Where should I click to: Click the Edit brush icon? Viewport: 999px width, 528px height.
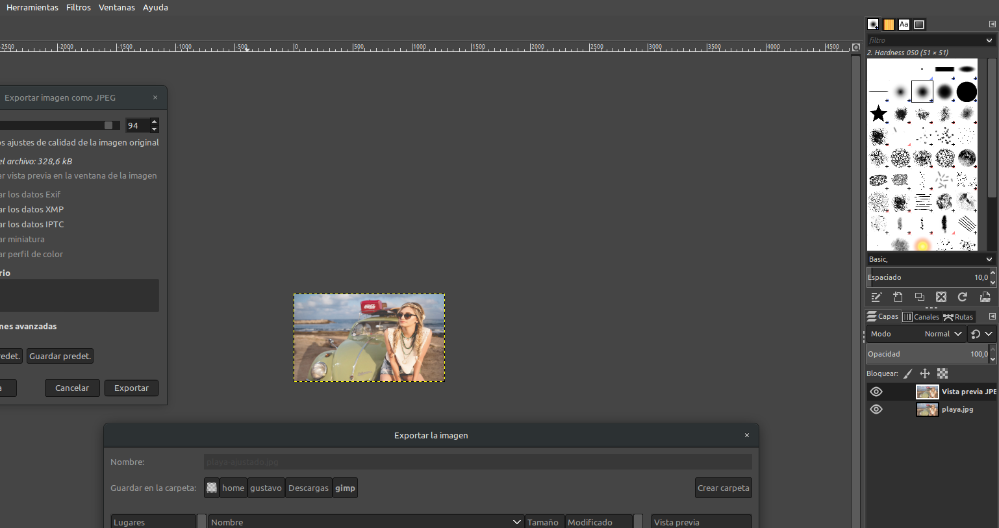pos(876,297)
